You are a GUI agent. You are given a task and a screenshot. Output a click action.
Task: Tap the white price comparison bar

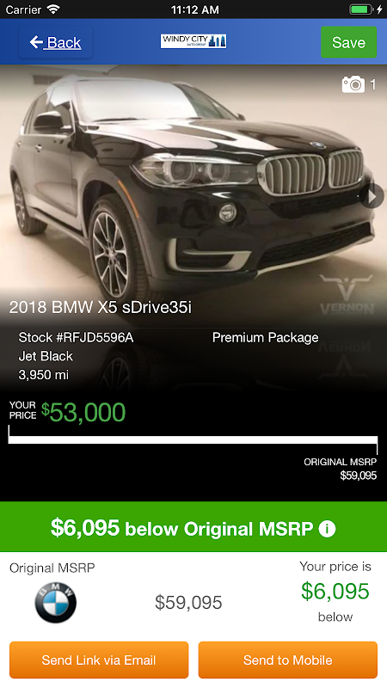pyautogui.click(x=193, y=440)
